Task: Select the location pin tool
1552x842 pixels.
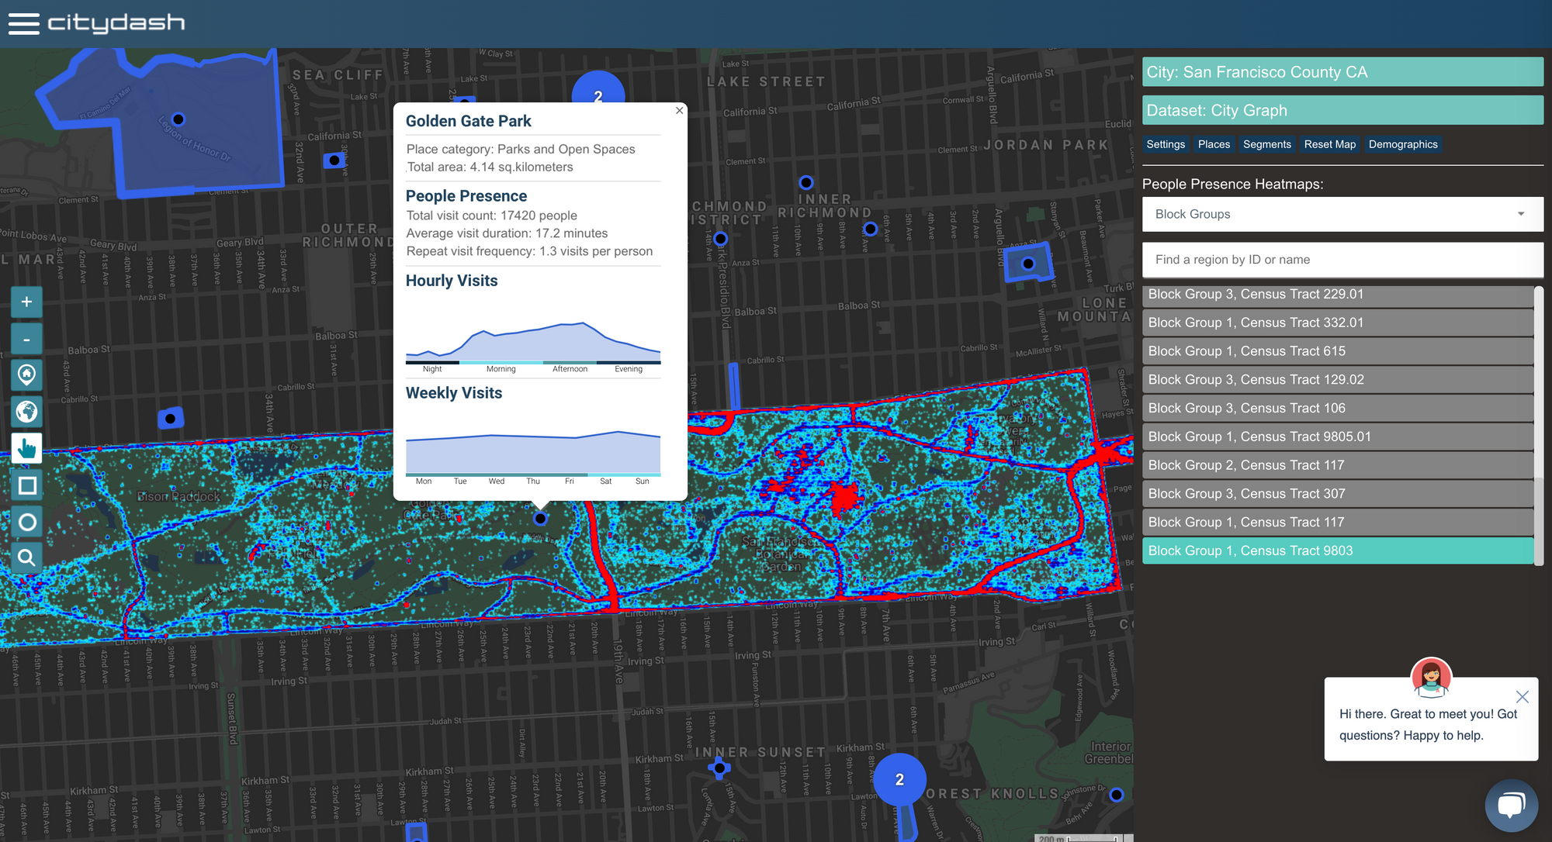Action: tap(26, 375)
